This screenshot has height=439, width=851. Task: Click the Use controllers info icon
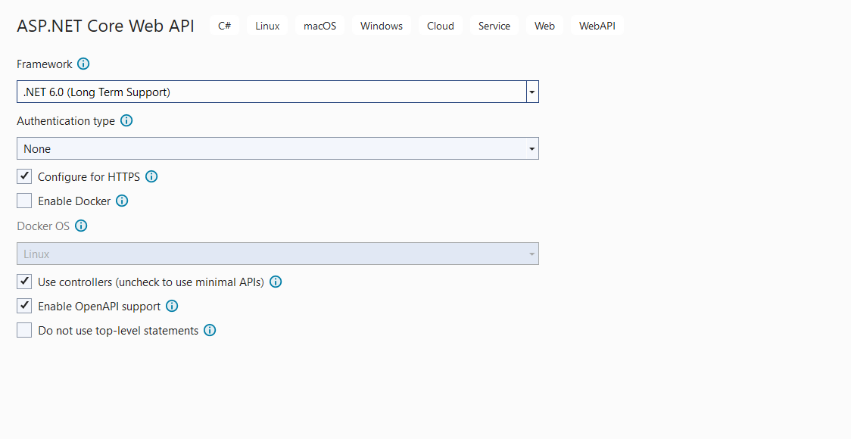pos(276,282)
